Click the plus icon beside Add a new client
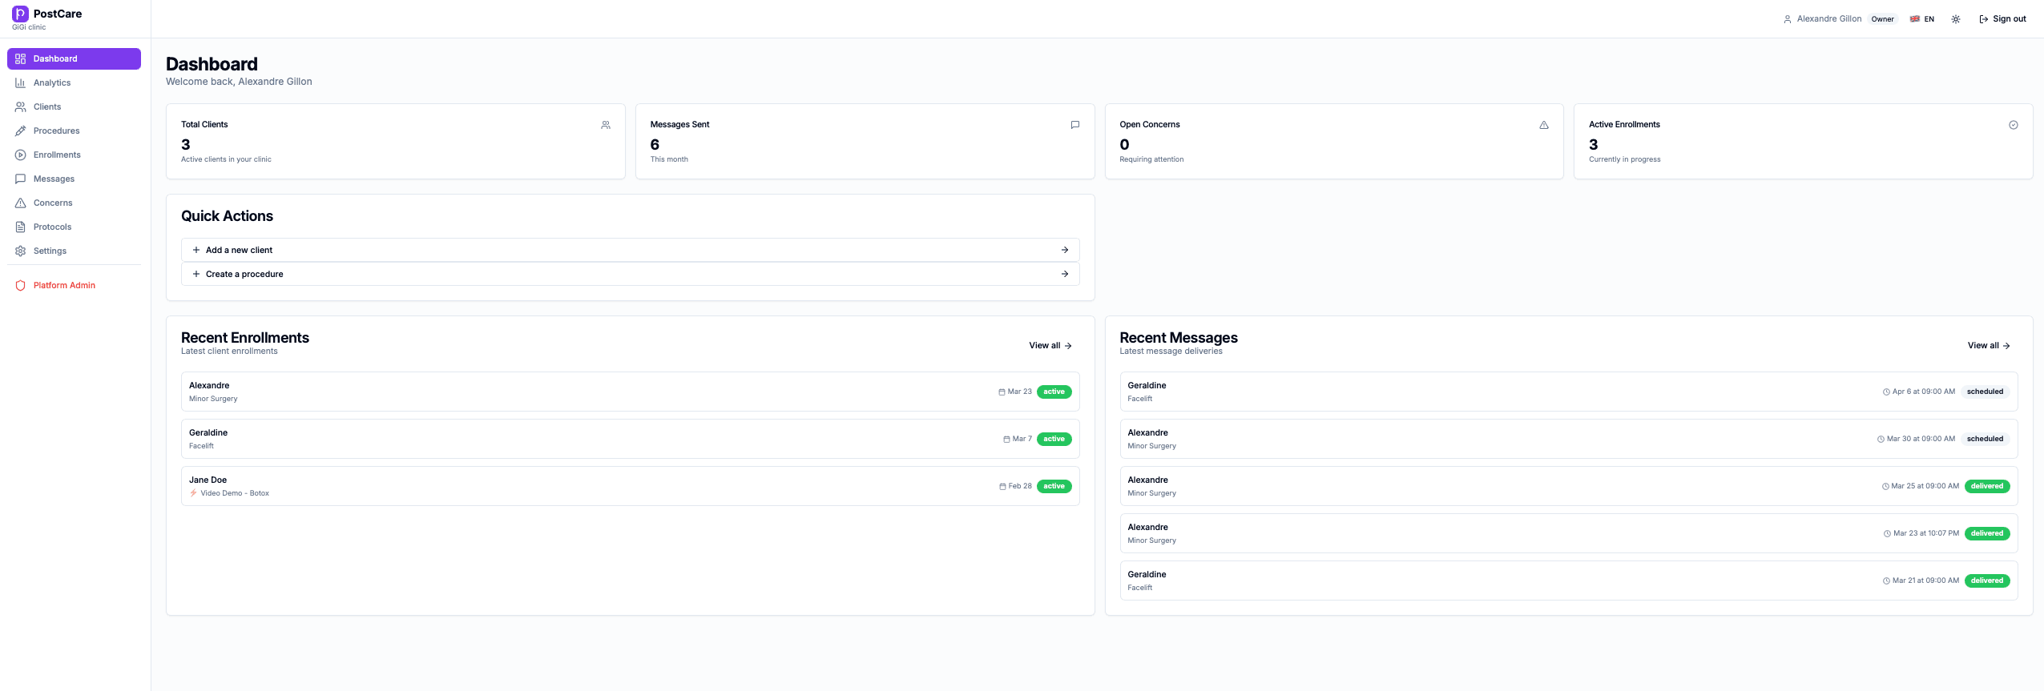The image size is (2044, 691). (x=196, y=250)
